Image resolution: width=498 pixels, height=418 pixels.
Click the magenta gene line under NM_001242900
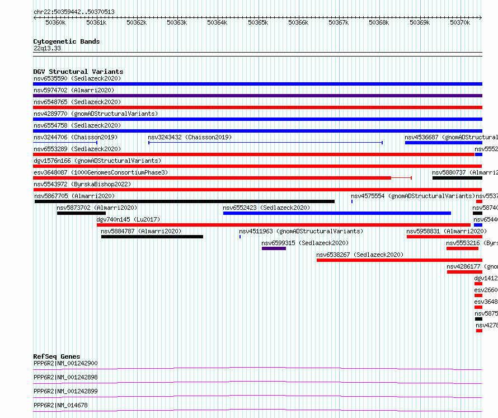(257, 368)
